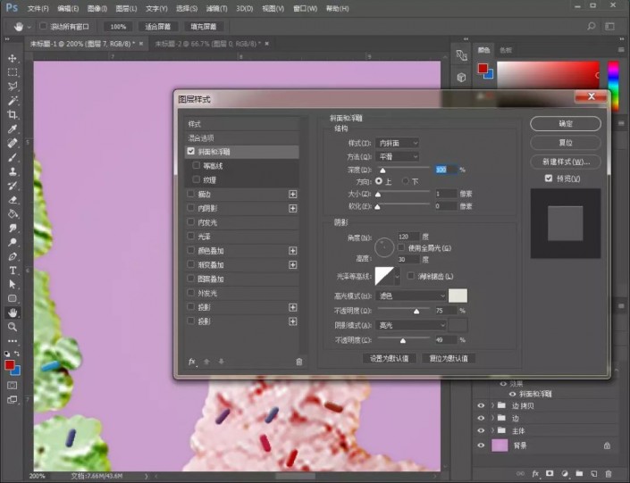Open 高光模式 dropdown showing 滤色

point(411,296)
